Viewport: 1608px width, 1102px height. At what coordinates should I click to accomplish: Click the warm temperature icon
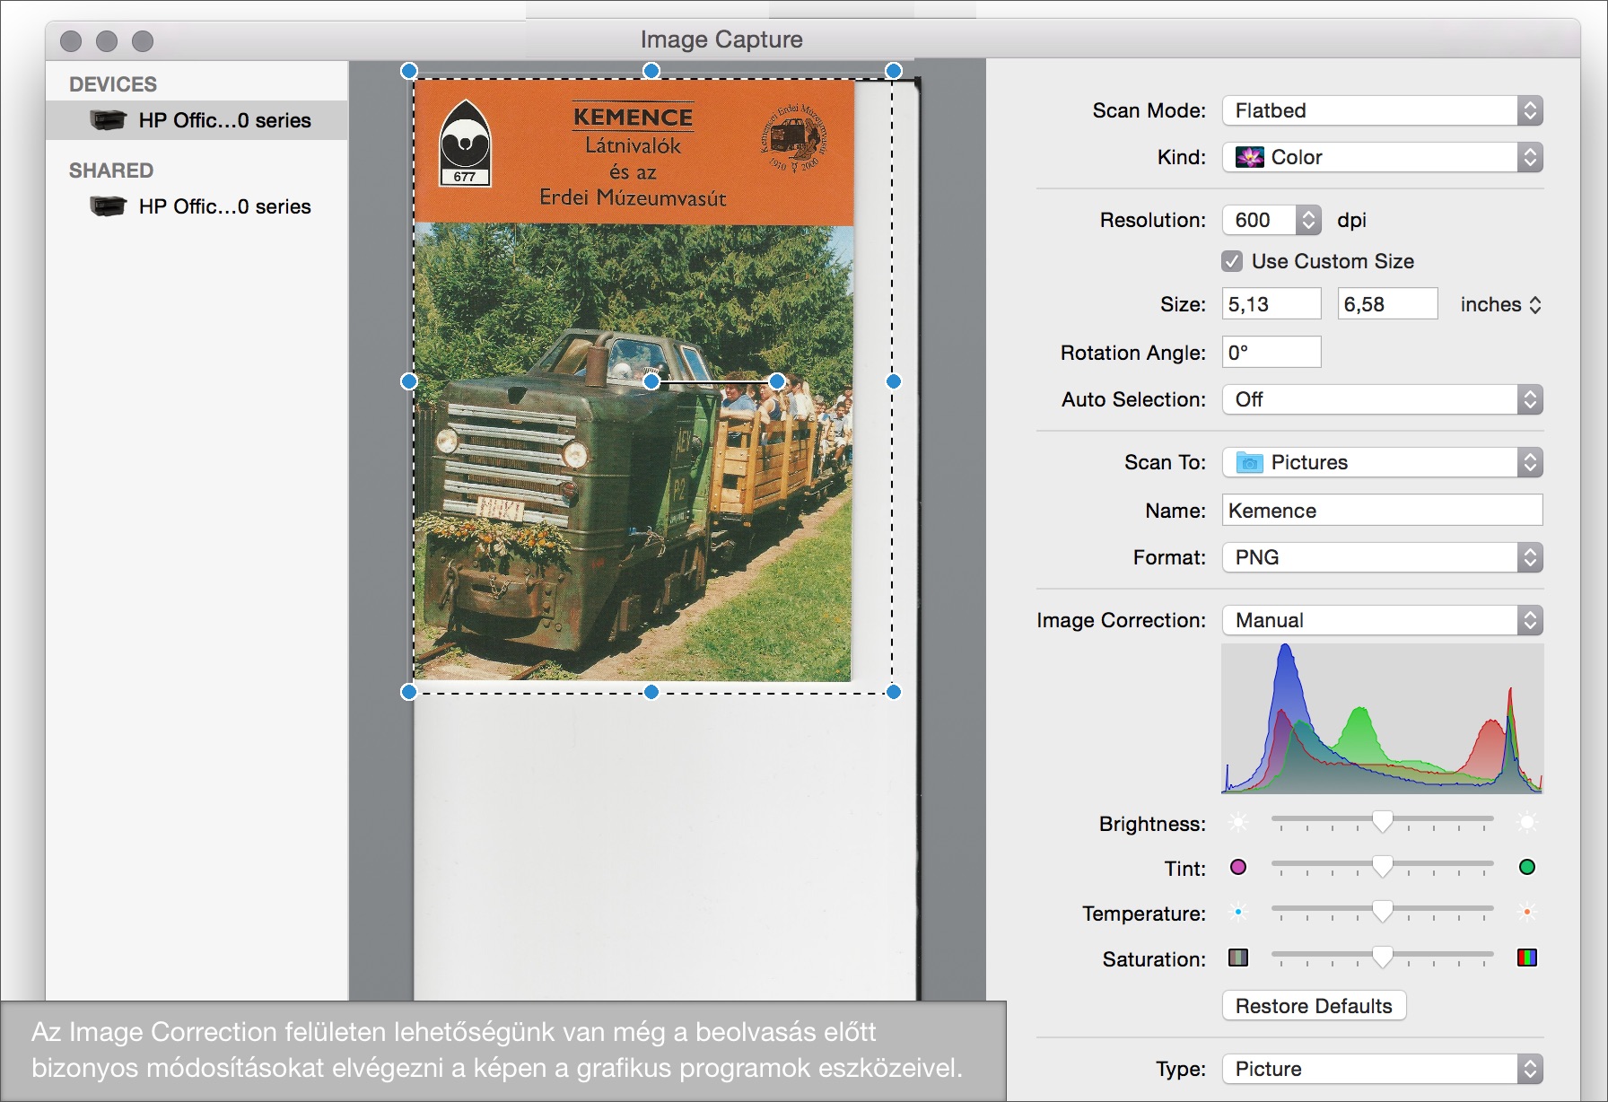tap(1526, 912)
